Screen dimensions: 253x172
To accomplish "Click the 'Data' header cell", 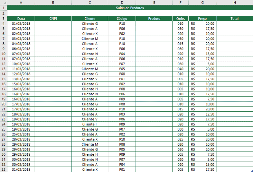I will [x=21, y=19].
